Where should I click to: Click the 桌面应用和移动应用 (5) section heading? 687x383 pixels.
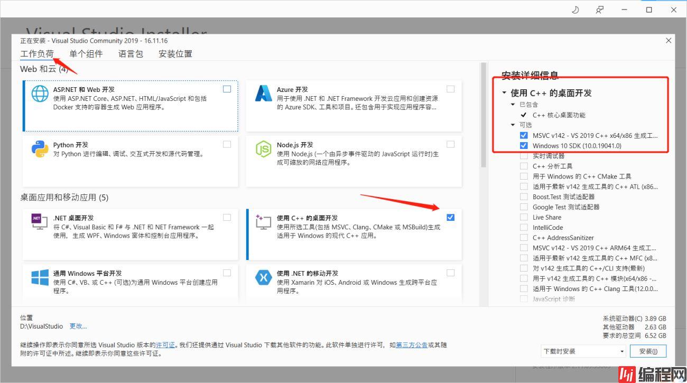click(64, 198)
